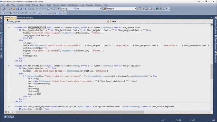Open the Properties Window toolbar icon
217x122 pixels.
(143, 9)
